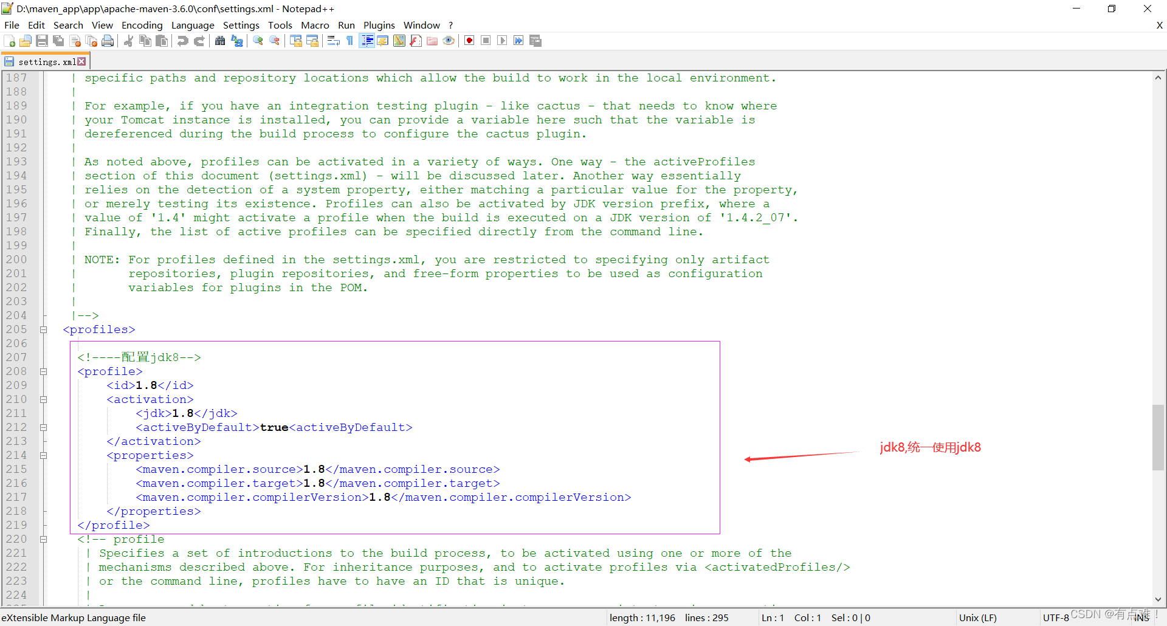Click the 'Ln : 1' status bar entry

[773, 617]
